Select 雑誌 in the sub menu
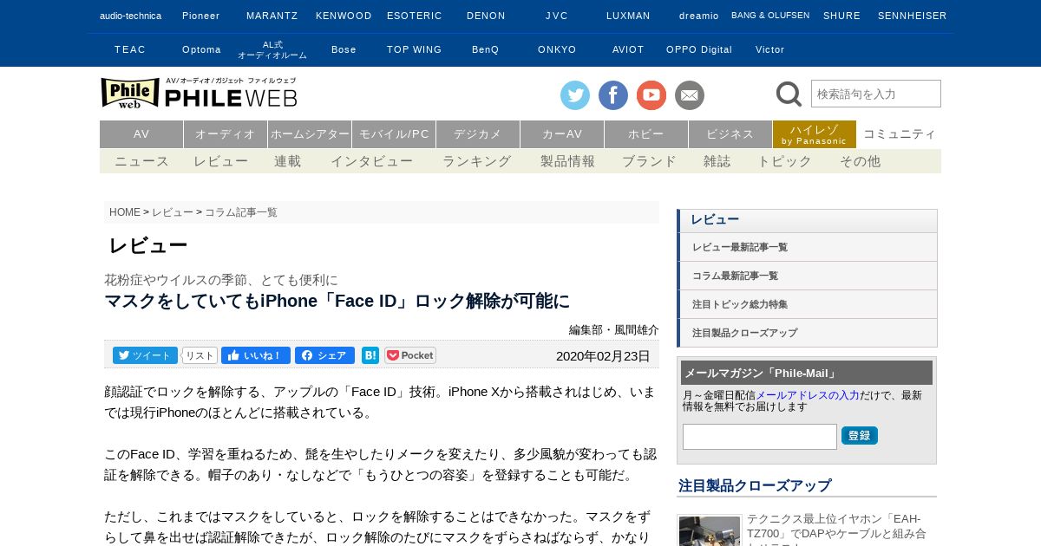Viewport: 1041px width, 546px height. (717, 161)
